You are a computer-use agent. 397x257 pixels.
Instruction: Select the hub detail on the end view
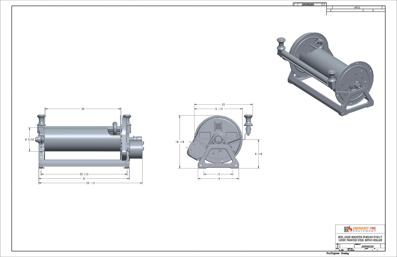pos(218,140)
